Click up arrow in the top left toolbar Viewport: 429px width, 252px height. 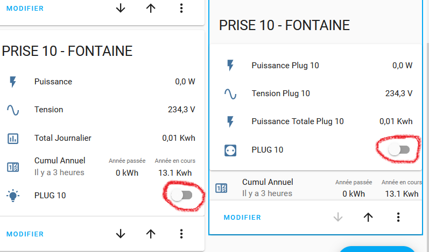point(151,8)
